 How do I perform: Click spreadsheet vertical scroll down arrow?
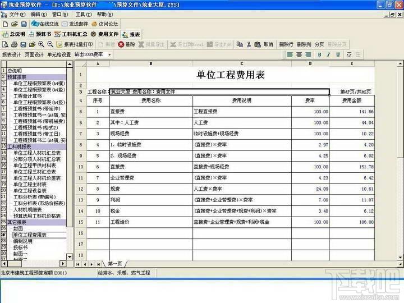coord(400,257)
